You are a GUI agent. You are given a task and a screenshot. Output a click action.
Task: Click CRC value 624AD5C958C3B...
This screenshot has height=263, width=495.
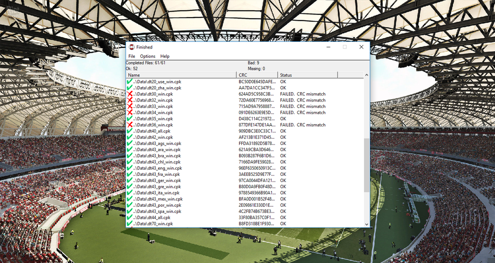257,94
